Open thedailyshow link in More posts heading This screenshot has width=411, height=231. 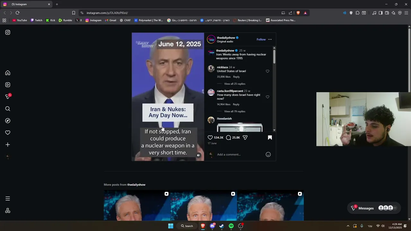tap(136, 184)
